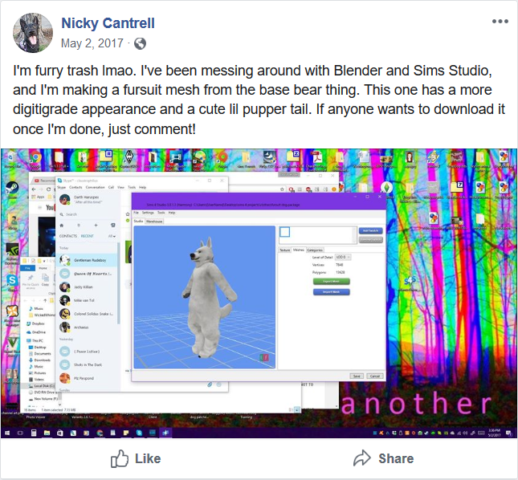
Task: Switch to the Warehouse tab
Action: pyautogui.click(x=154, y=222)
